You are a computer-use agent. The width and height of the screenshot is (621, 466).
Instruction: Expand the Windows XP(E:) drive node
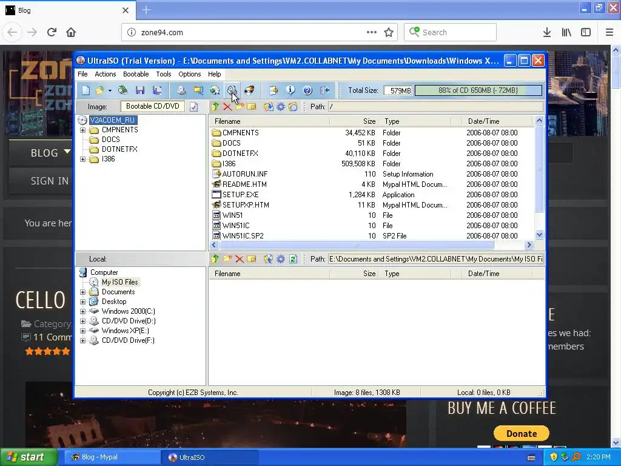pyautogui.click(x=82, y=331)
